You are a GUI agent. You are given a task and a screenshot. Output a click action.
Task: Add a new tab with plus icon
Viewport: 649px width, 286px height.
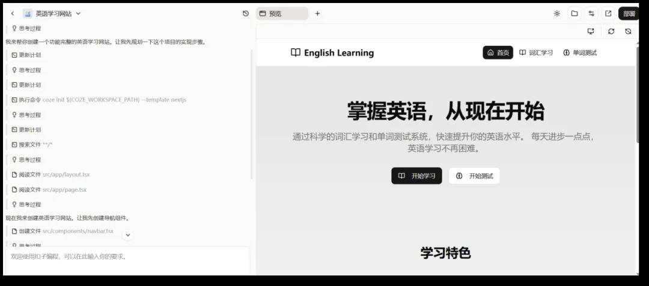[317, 13]
